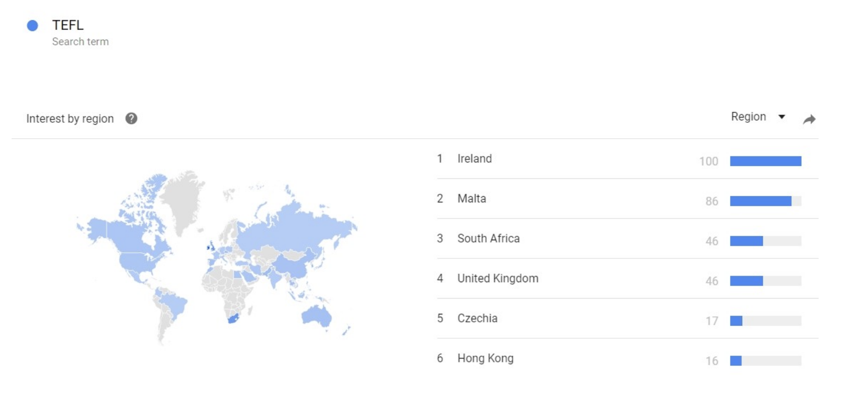Click the TEFL search term label
866x403 pixels.
[68, 25]
